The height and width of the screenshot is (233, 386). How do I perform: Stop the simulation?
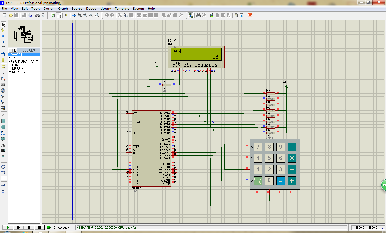(x=39, y=227)
